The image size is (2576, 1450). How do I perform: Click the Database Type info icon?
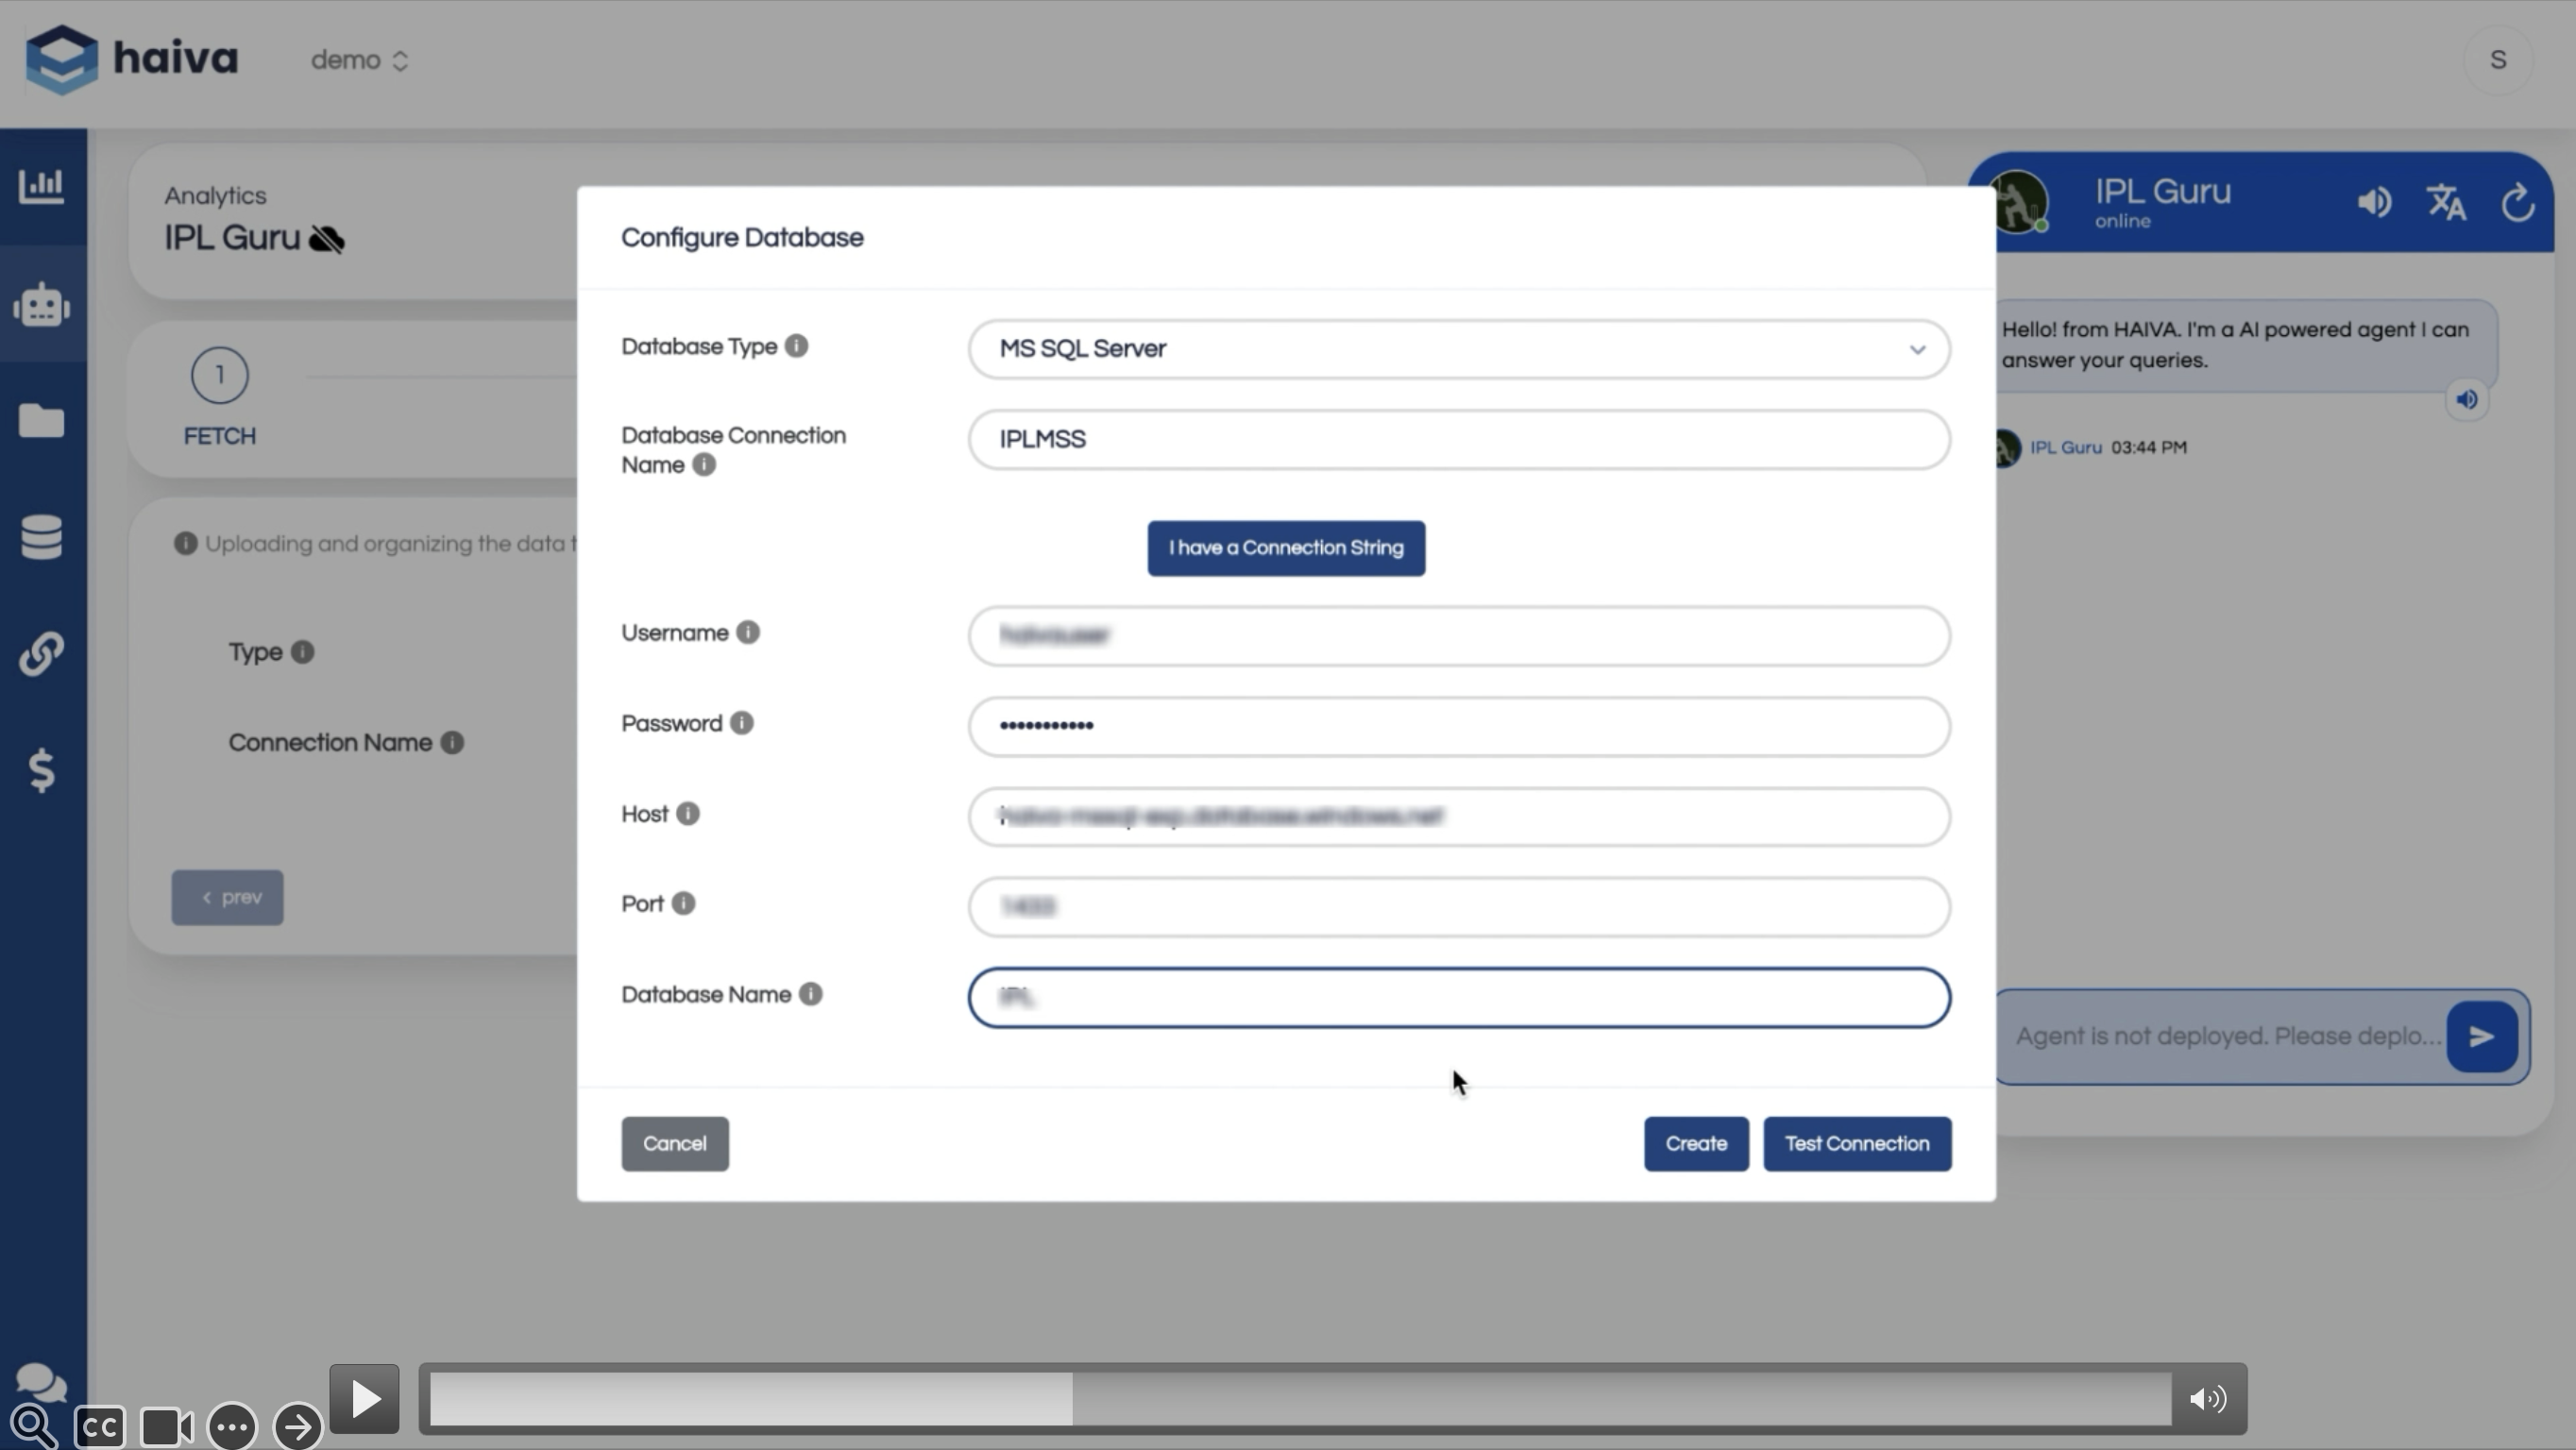click(x=796, y=346)
